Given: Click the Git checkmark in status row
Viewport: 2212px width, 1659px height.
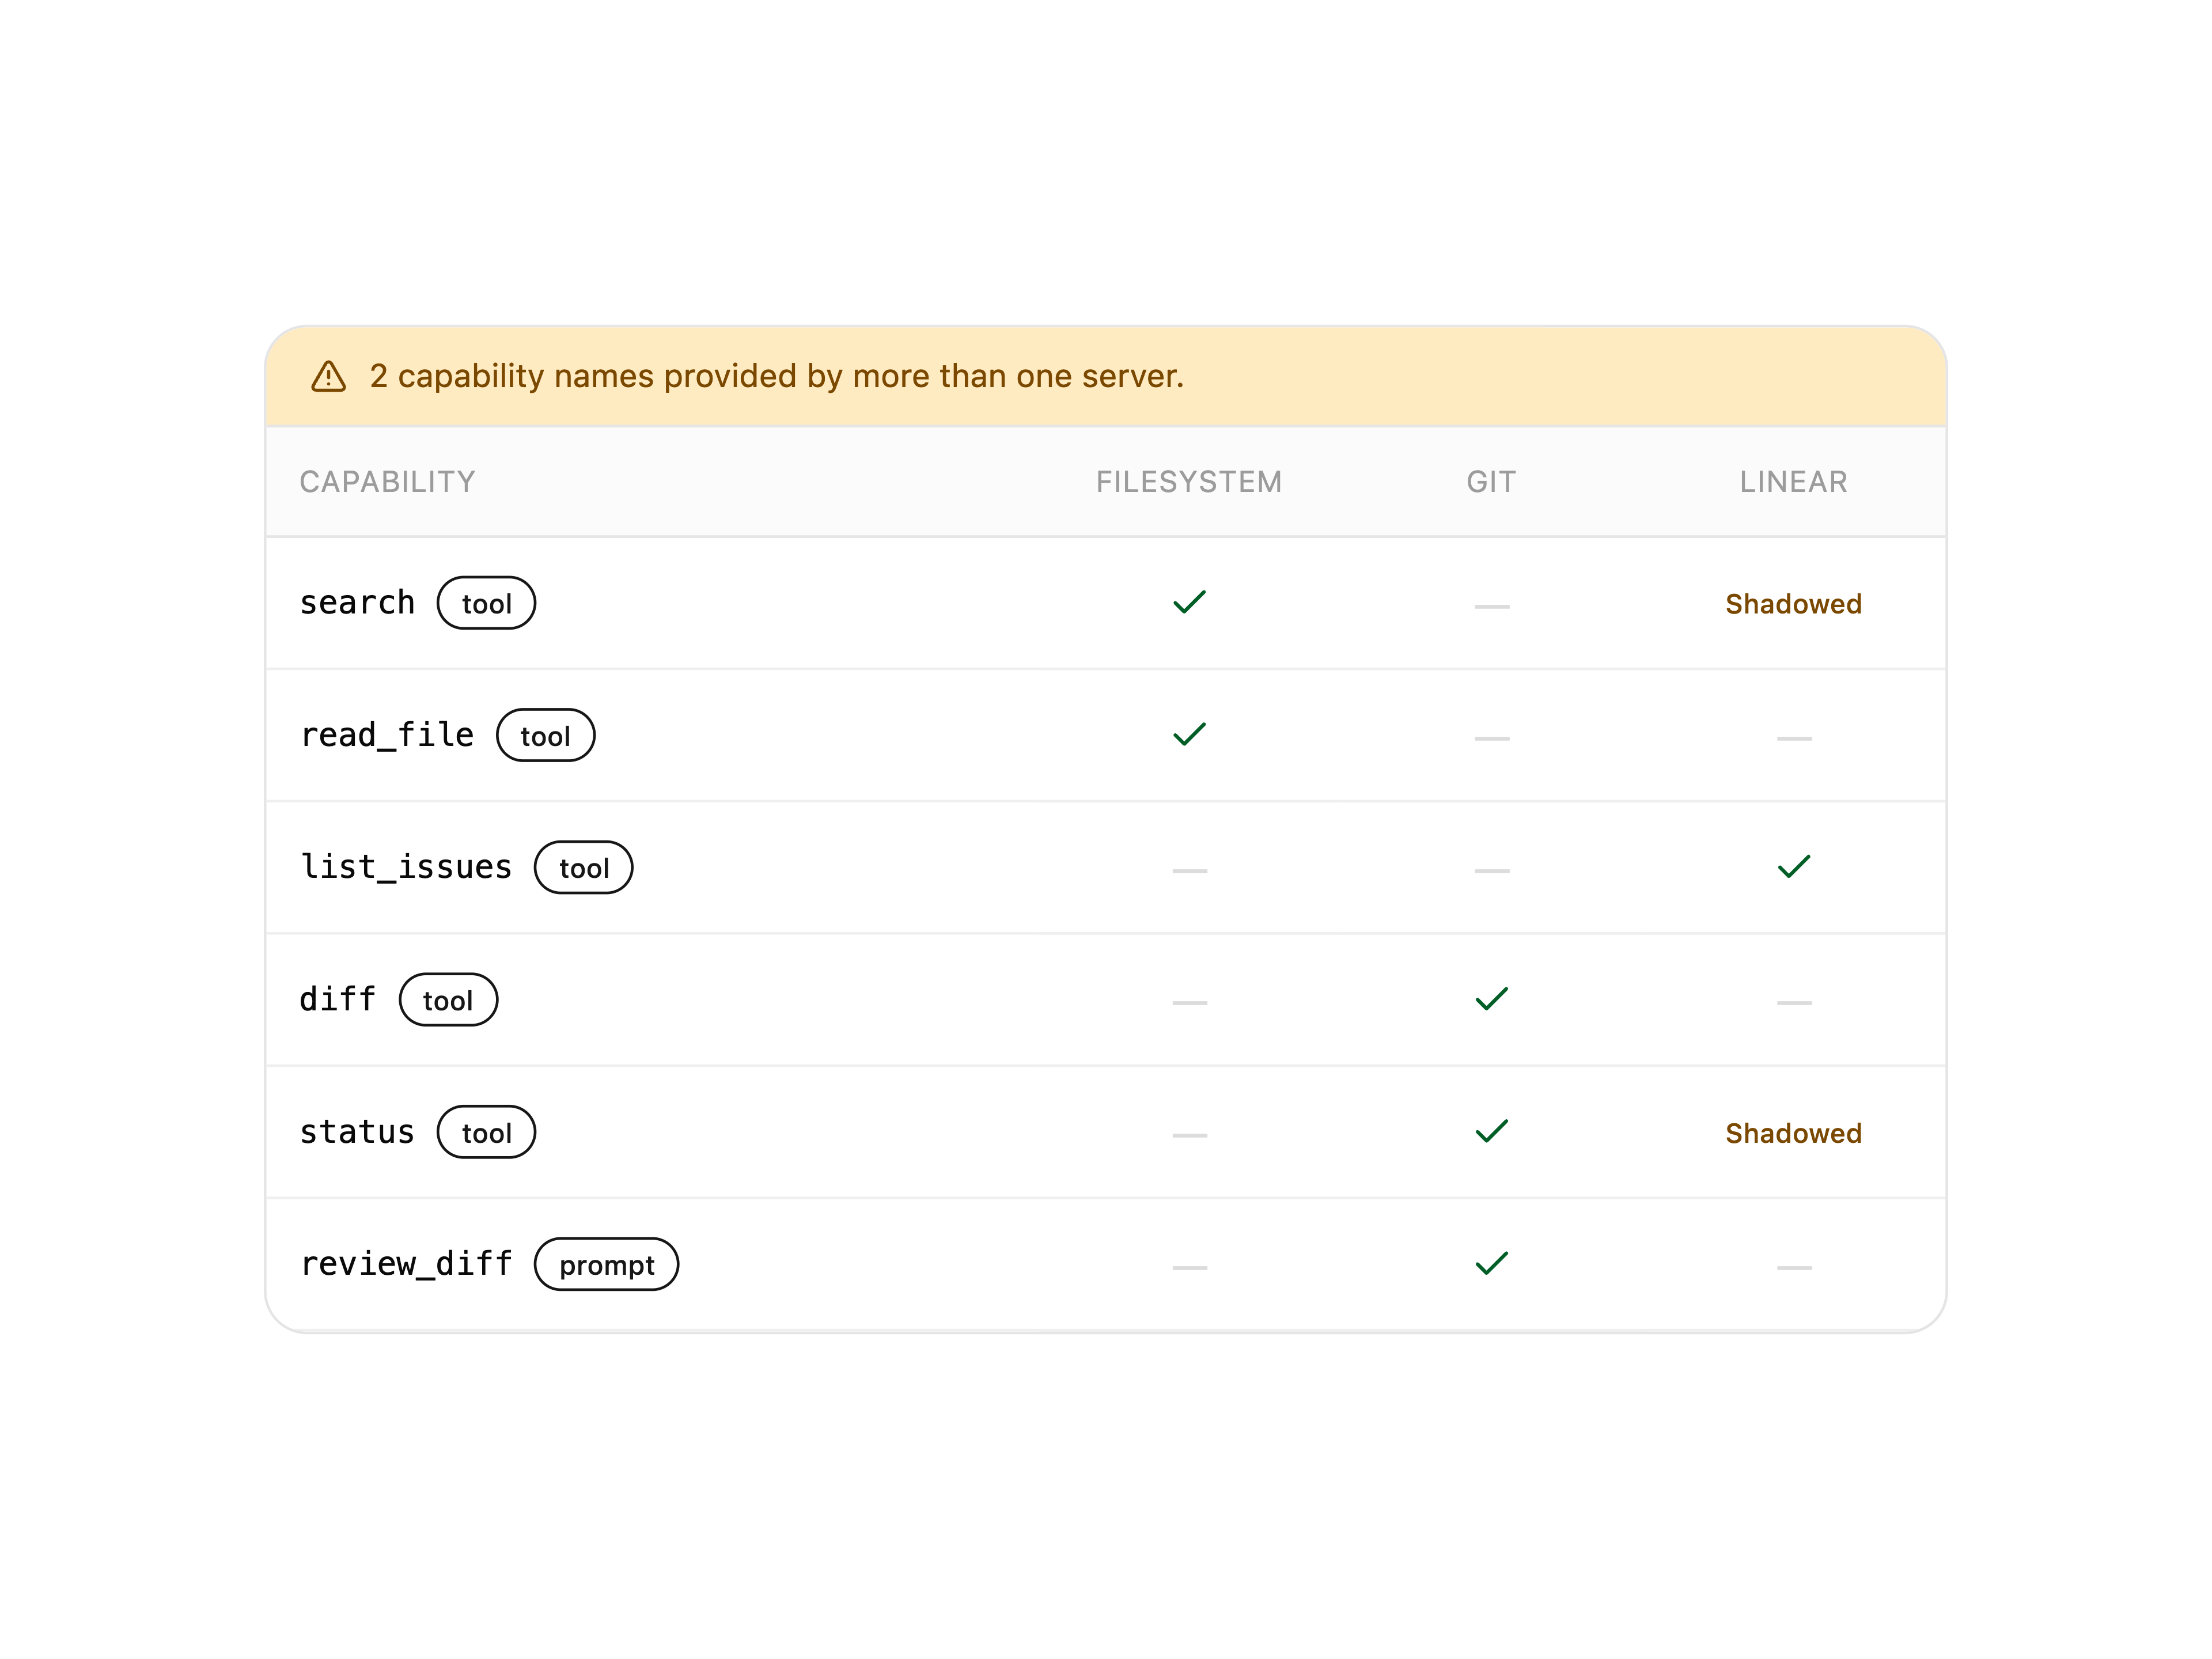Looking at the screenshot, I should 1491,1131.
